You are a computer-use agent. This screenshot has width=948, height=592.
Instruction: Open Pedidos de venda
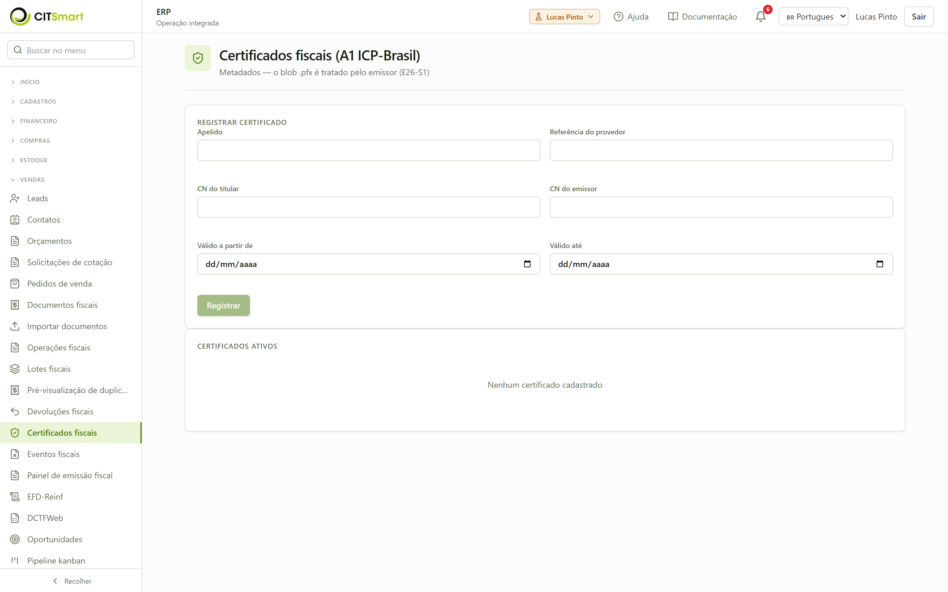[x=71, y=284]
